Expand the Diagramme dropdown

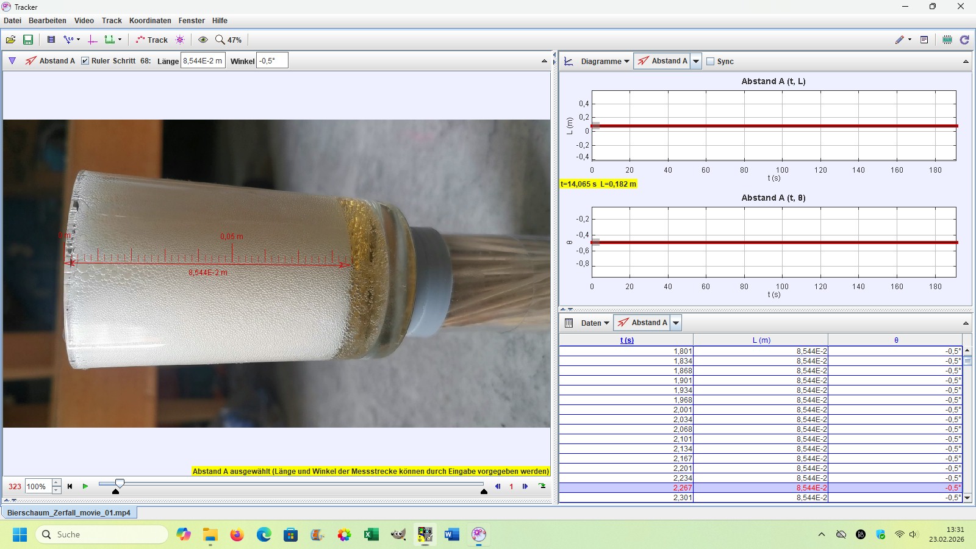(605, 61)
